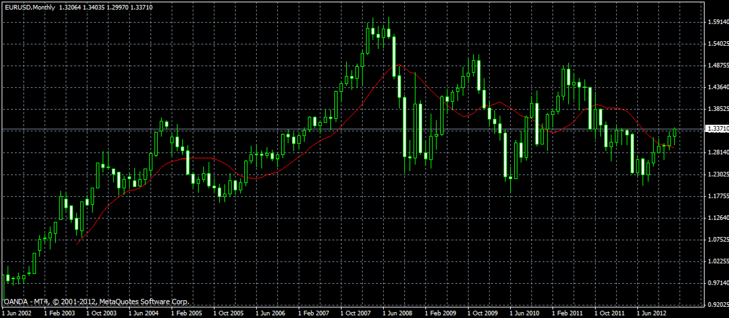Select the 1 Jun 2006 date label
Screen dimensions: 729x318
pyautogui.click(x=271, y=313)
